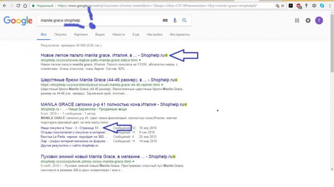Click text Результатов: примерно 43 600
334x187 pixels.
click(71, 45)
